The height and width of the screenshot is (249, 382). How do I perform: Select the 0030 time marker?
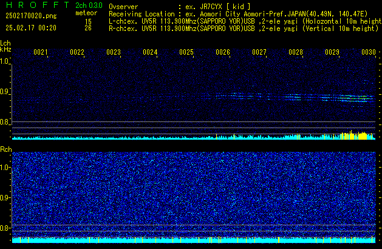369,52
